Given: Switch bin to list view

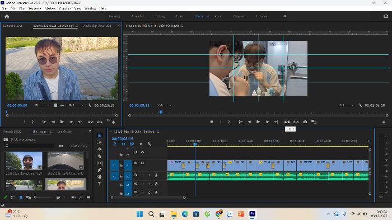Looking at the screenshot, I should [13, 197].
